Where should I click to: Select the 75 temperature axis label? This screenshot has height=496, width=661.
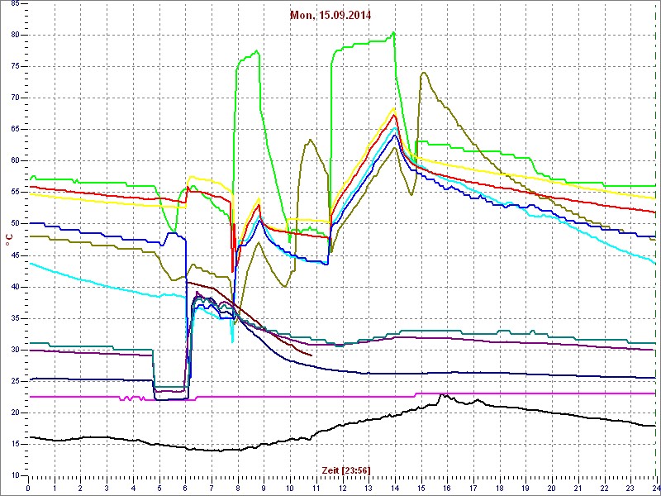point(14,67)
